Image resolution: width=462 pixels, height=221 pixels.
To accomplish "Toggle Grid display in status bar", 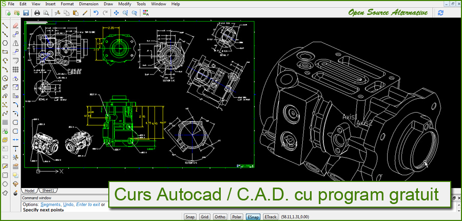I will (205, 217).
